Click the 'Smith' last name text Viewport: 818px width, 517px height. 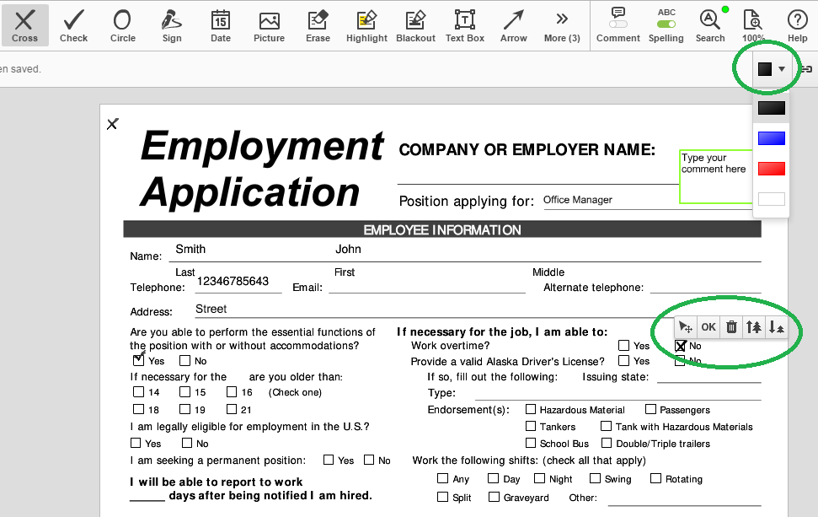[x=190, y=249]
